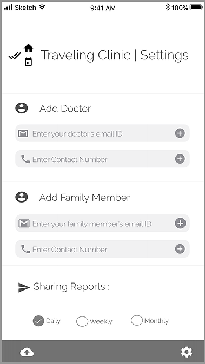Open the calendar icon below the home icon
Image resolution: width=205 pixels, height=364 pixels.
(x=28, y=62)
